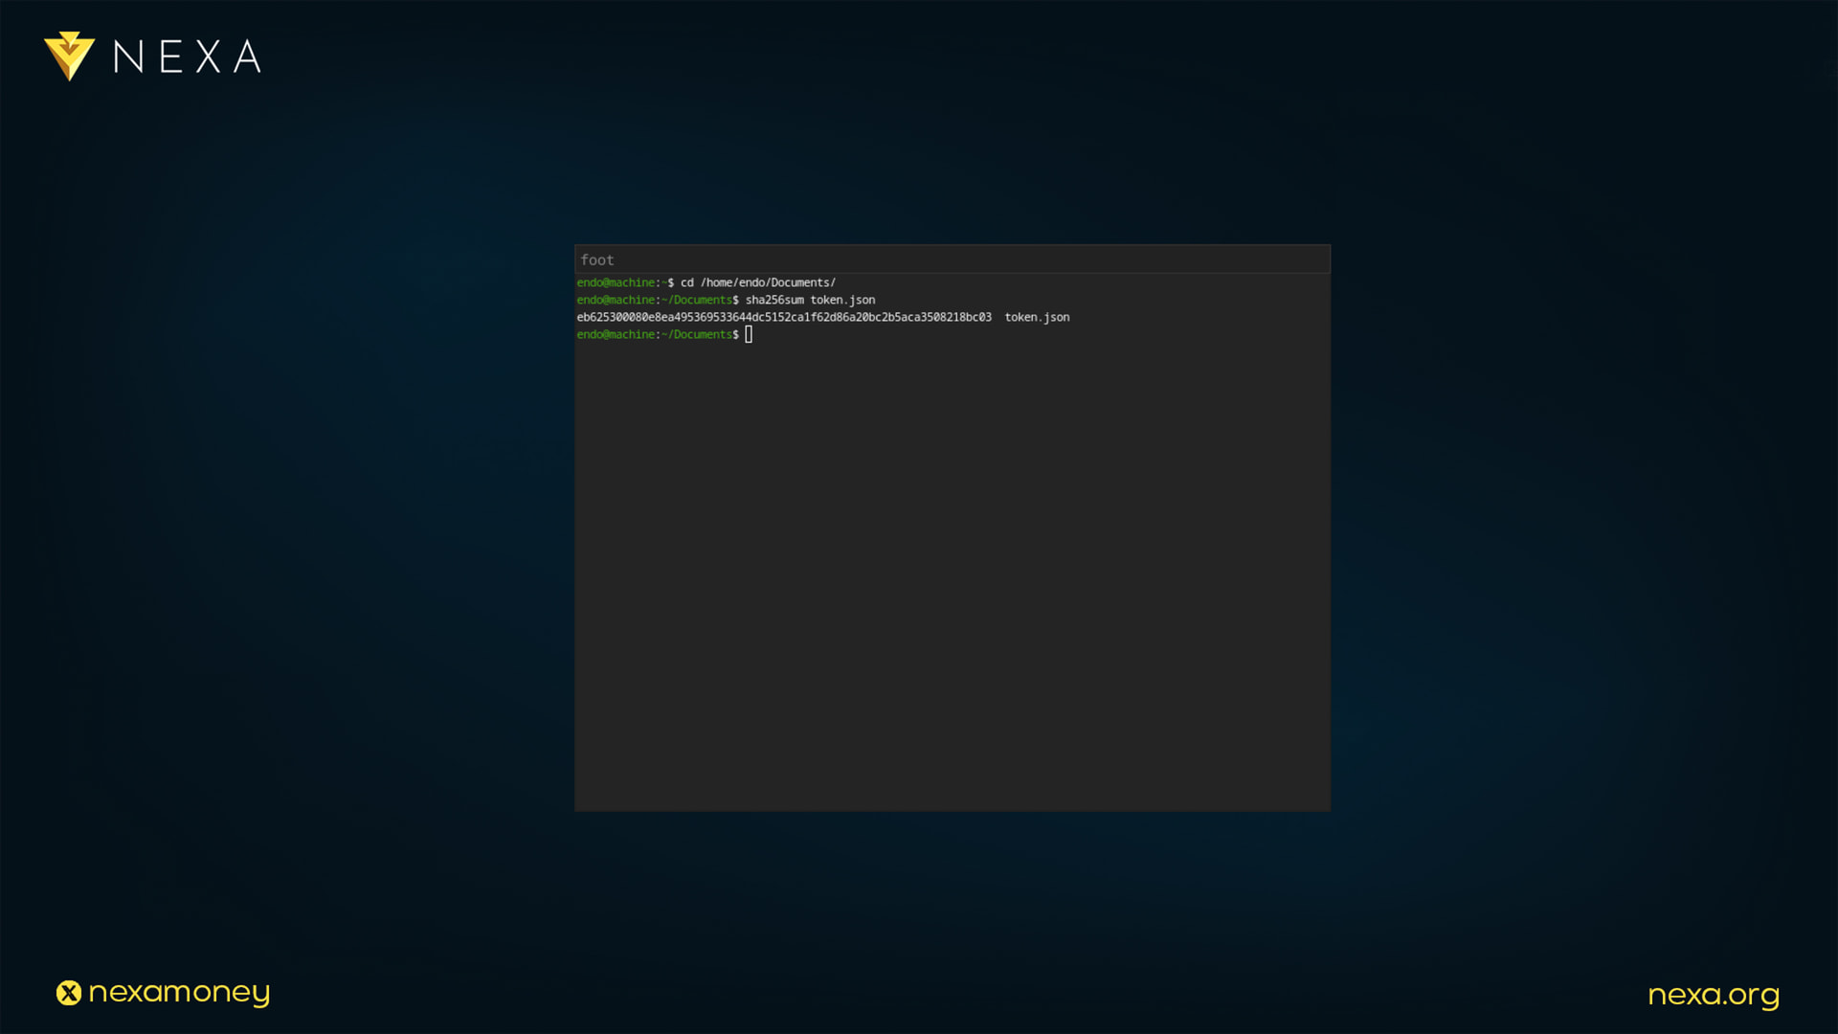Click the cd command word

point(686,282)
